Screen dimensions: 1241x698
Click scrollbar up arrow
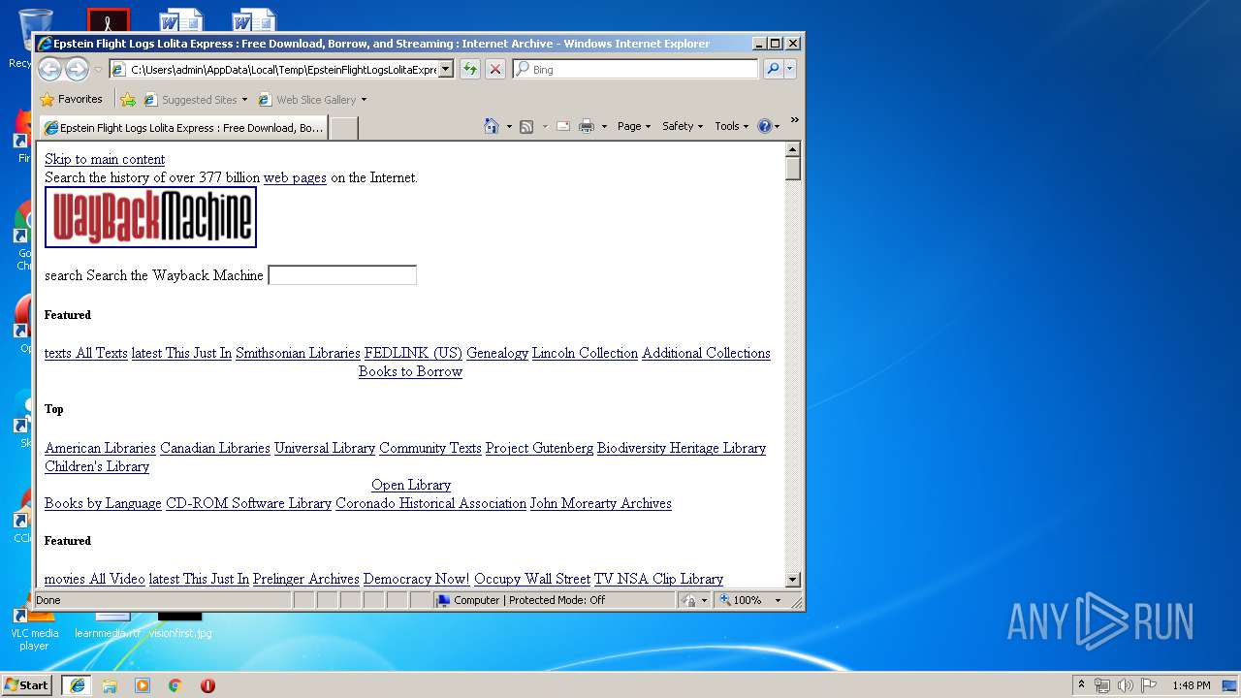[x=793, y=149]
